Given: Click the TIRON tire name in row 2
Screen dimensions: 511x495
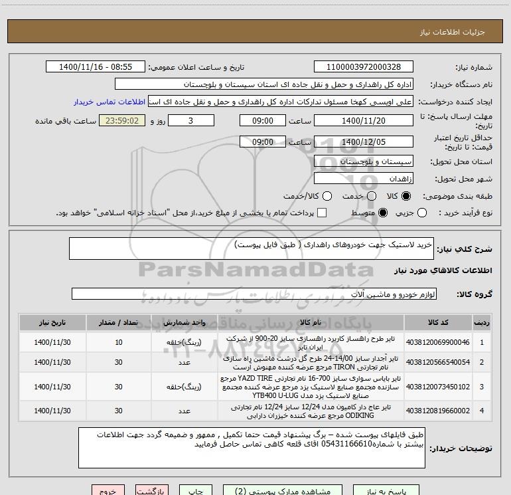Looking at the screenshot, I should tap(311, 363).
